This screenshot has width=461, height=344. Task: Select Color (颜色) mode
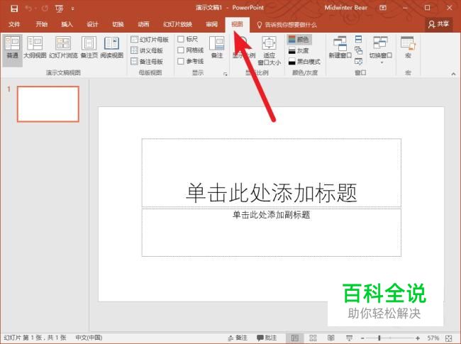[x=299, y=40]
